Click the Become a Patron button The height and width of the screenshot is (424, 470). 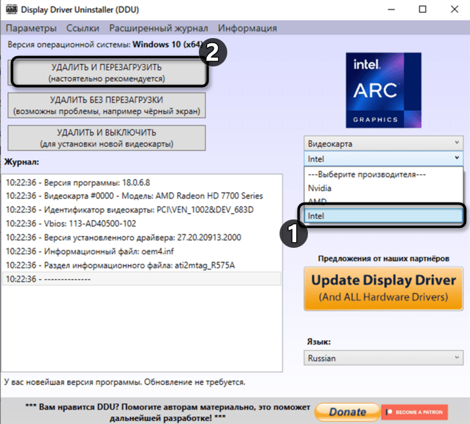(414, 412)
